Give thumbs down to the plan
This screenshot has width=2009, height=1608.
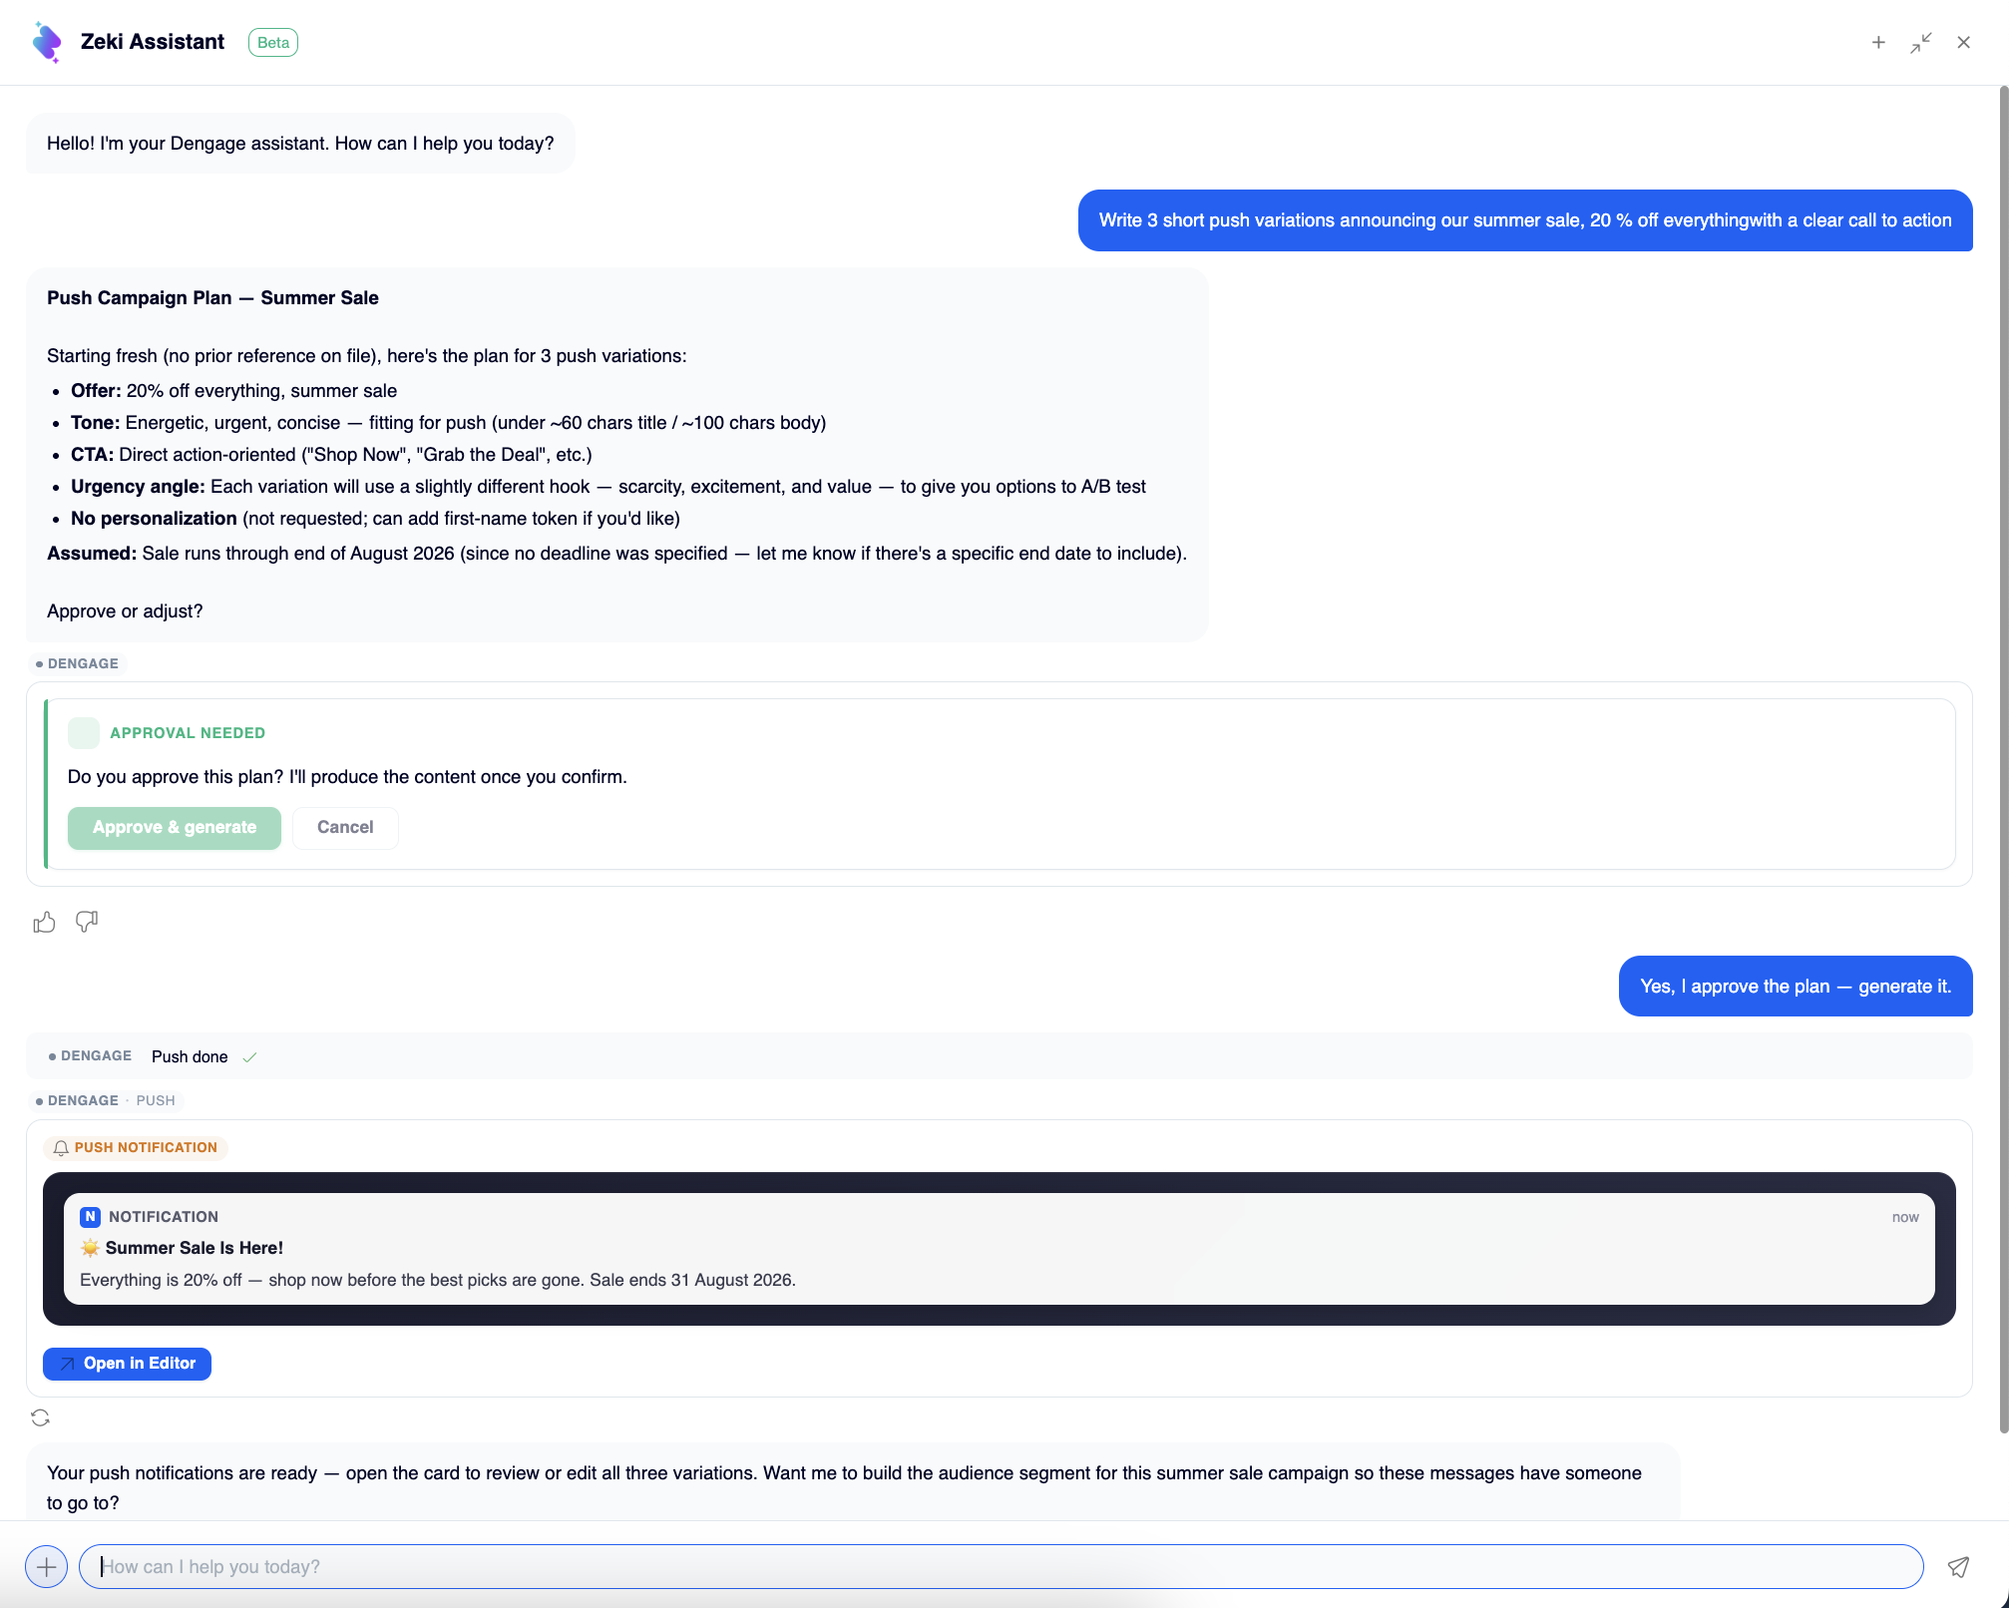(x=87, y=922)
